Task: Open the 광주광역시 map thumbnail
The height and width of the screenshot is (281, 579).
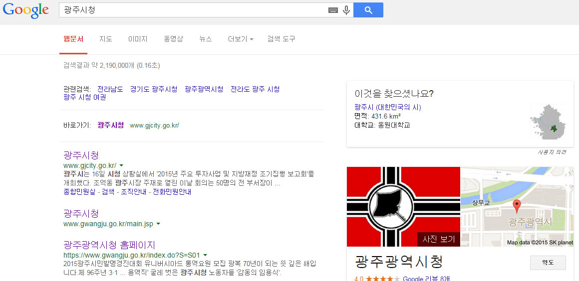Action: [517, 206]
